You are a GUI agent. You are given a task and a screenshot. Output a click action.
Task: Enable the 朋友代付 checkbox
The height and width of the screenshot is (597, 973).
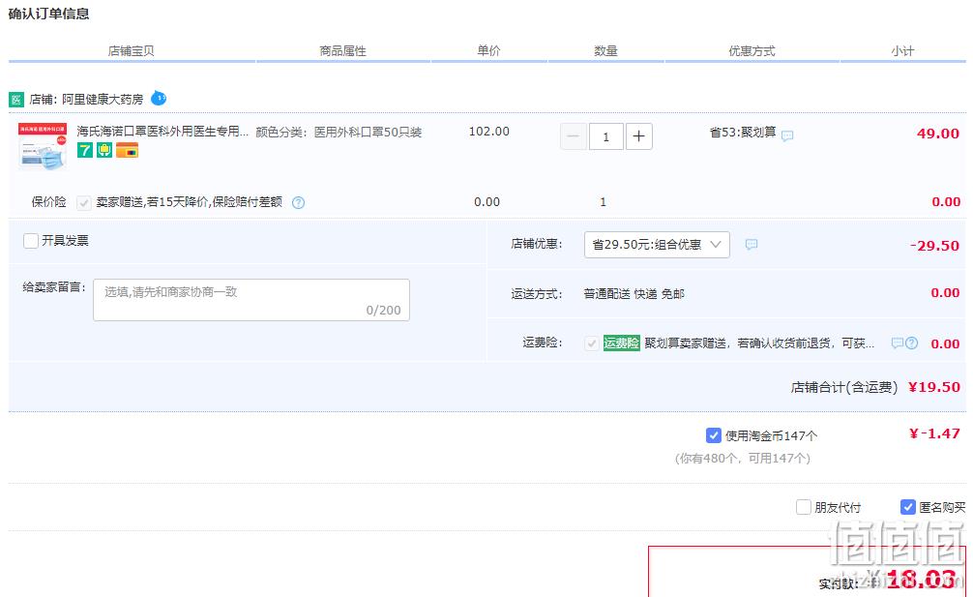(x=804, y=507)
